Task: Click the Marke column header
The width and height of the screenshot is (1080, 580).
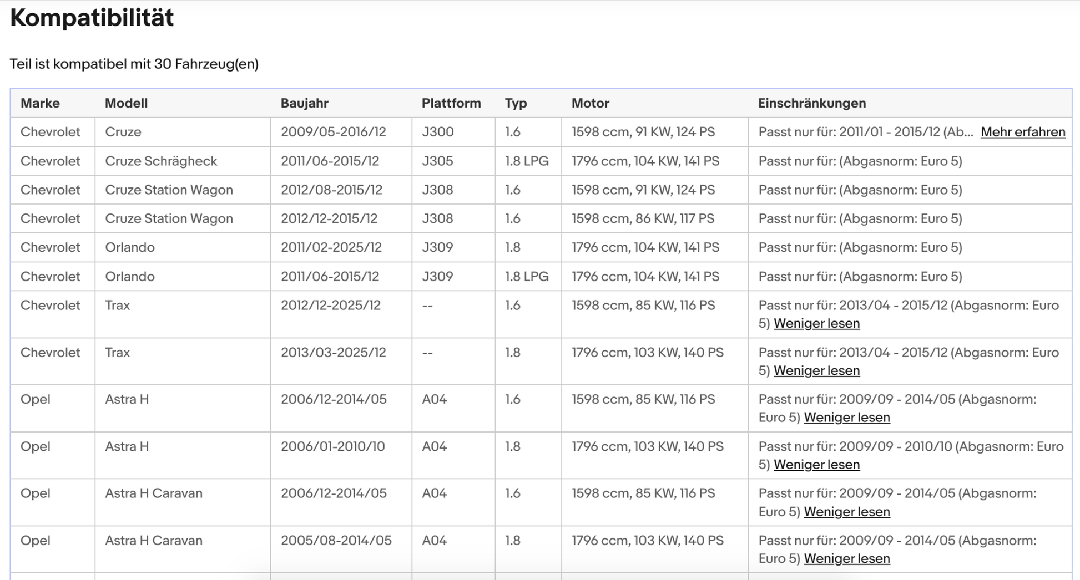Action: pyautogui.click(x=40, y=103)
